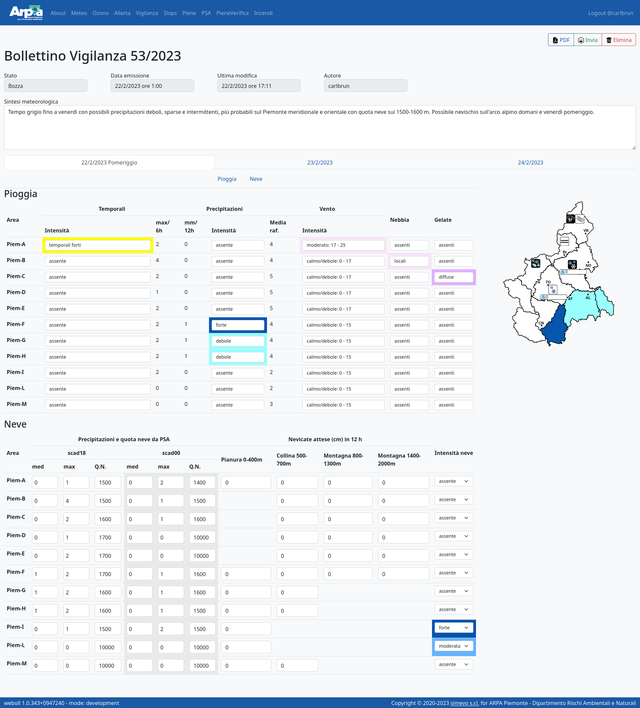Open Piem-L snow intensity dropdown set to moderata
640x708 pixels.
[453, 646]
